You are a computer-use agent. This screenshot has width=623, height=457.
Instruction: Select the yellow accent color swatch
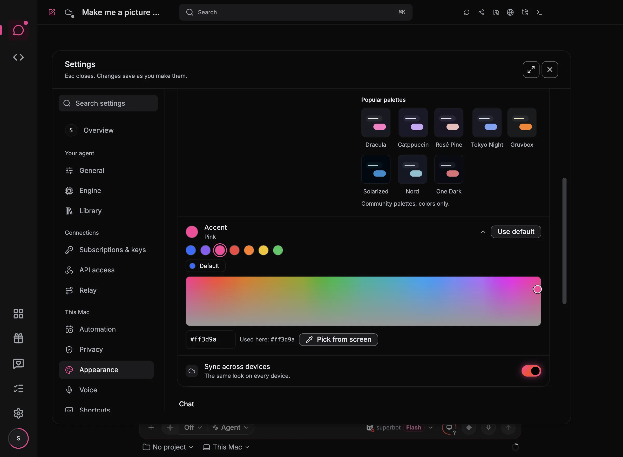pos(263,250)
